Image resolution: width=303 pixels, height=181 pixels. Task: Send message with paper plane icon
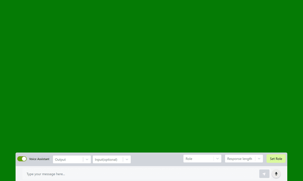pos(264,174)
